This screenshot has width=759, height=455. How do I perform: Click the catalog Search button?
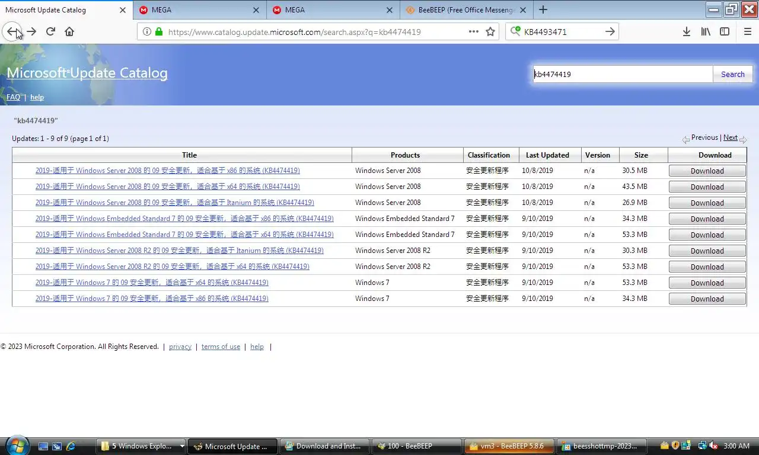(732, 74)
